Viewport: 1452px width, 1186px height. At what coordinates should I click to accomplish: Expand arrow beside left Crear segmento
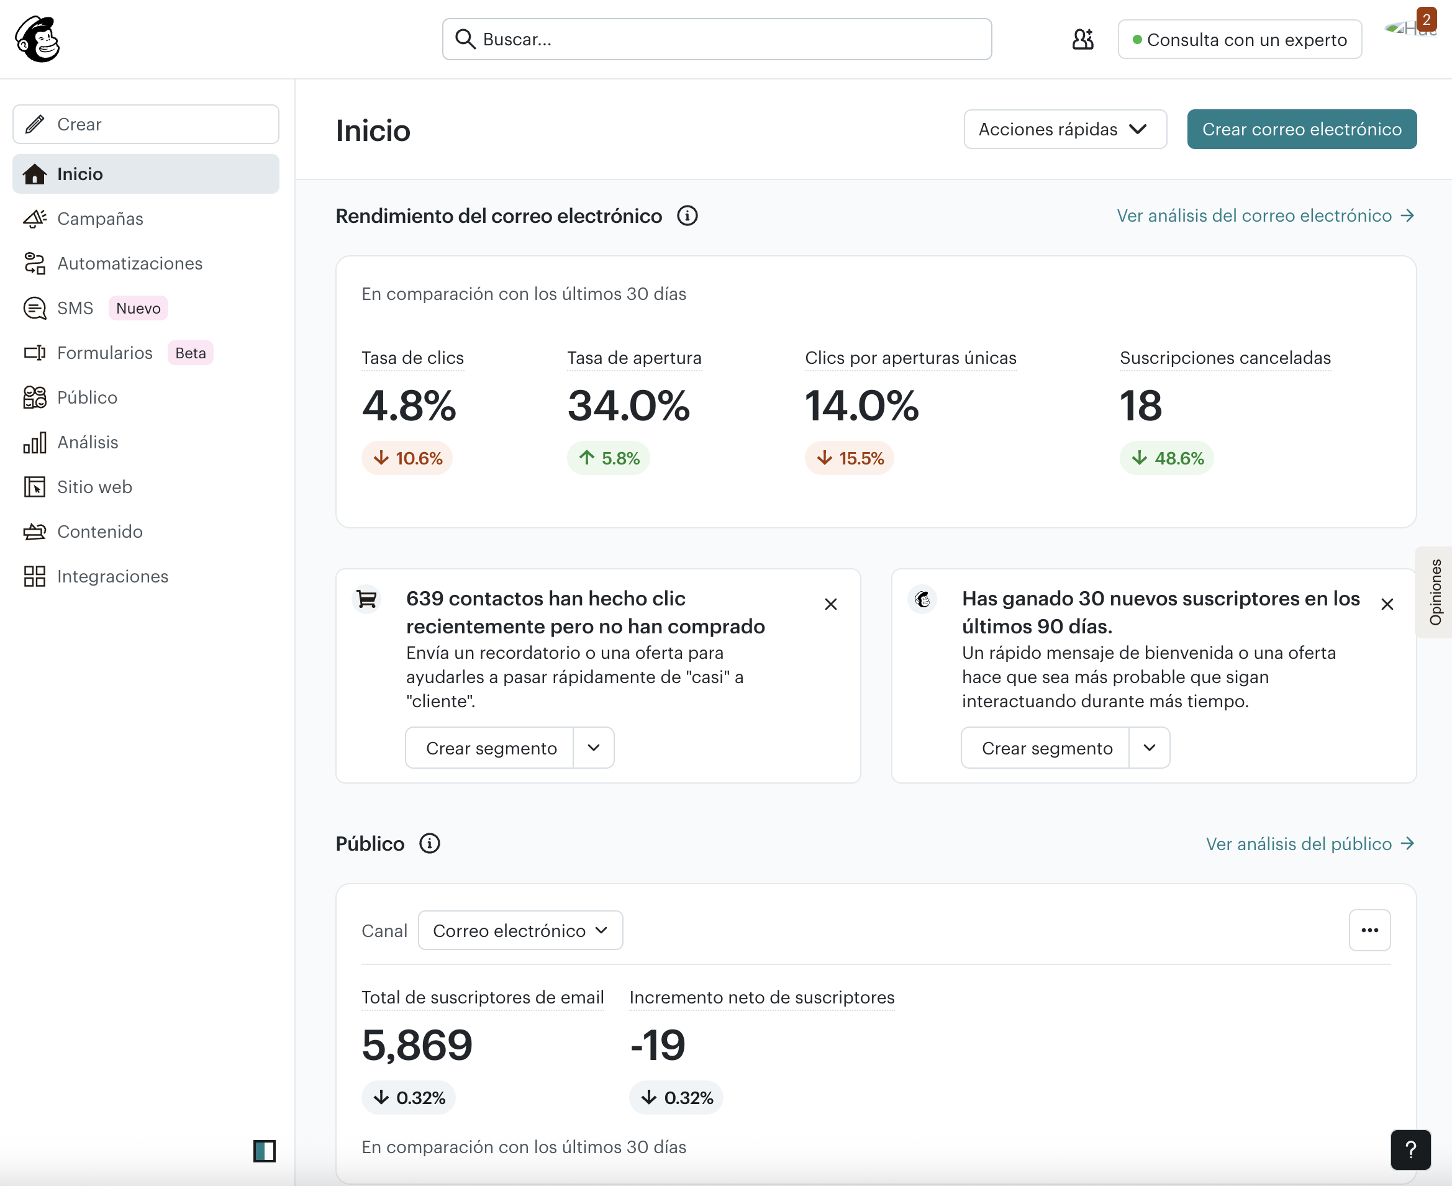(x=593, y=748)
